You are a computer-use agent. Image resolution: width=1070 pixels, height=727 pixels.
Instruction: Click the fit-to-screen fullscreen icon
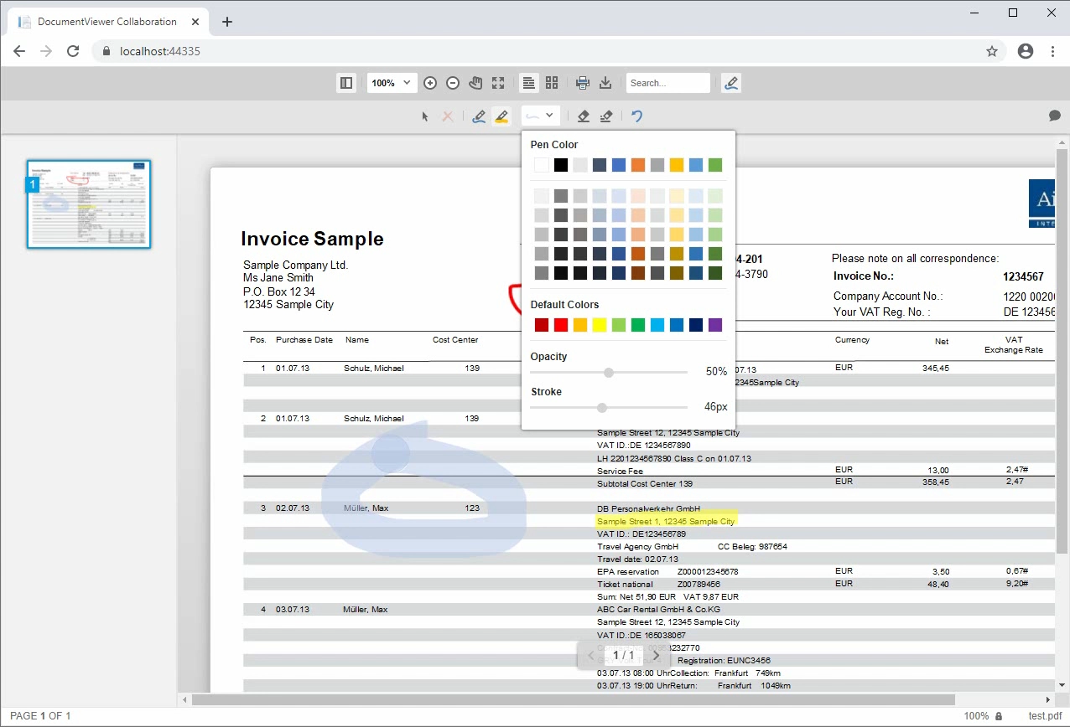tap(498, 83)
